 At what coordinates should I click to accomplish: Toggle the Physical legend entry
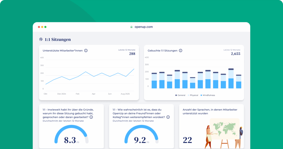tap(193, 95)
